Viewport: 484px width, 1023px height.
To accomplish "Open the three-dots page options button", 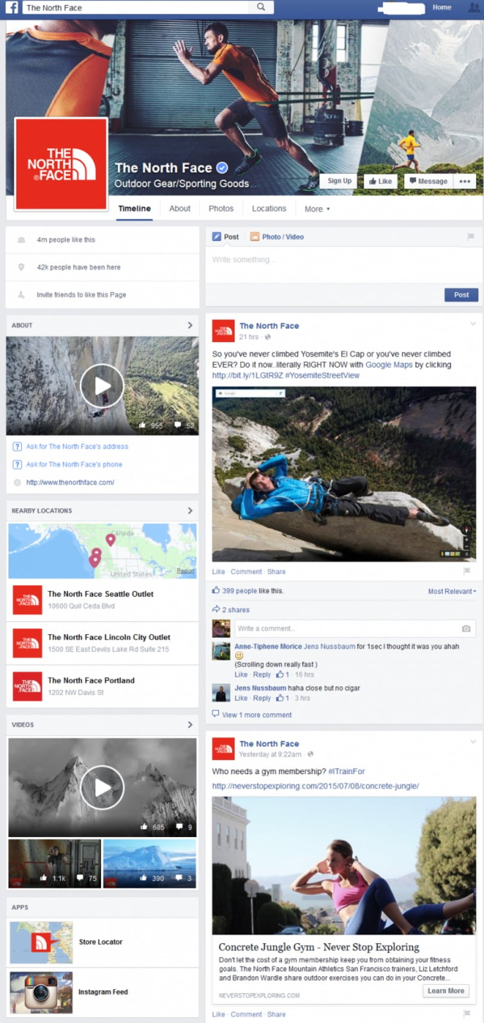I will (x=465, y=181).
